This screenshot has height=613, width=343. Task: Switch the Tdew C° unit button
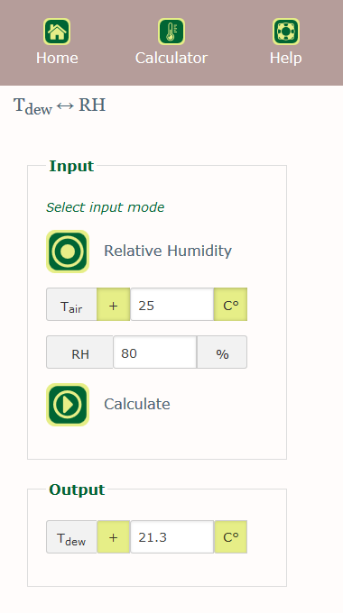click(231, 536)
